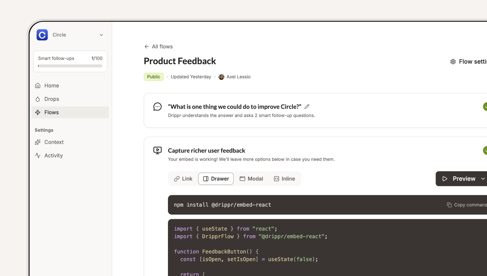Image resolution: width=487 pixels, height=276 pixels.
Task: Go to Home in the sidebar
Action: click(x=70, y=85)
